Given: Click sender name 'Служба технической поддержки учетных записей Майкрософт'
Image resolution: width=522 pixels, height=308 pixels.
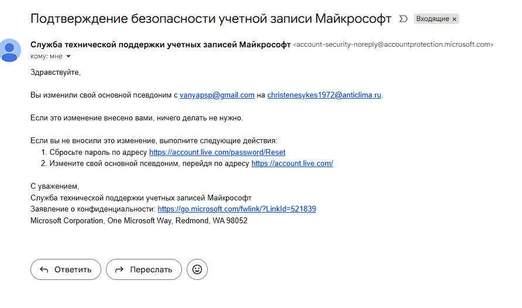Looking at the screenshot, I should click(160, 44).
